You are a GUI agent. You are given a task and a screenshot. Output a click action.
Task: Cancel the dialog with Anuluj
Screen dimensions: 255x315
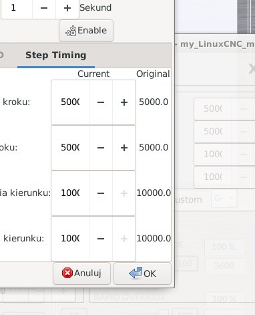(81, 274)
